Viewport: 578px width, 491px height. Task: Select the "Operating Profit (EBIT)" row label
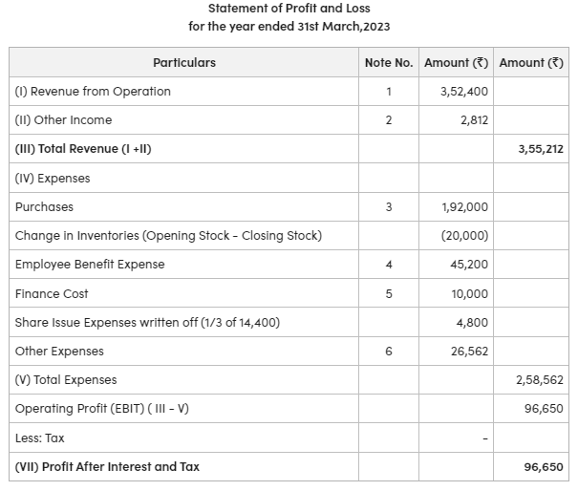(102, 409)
